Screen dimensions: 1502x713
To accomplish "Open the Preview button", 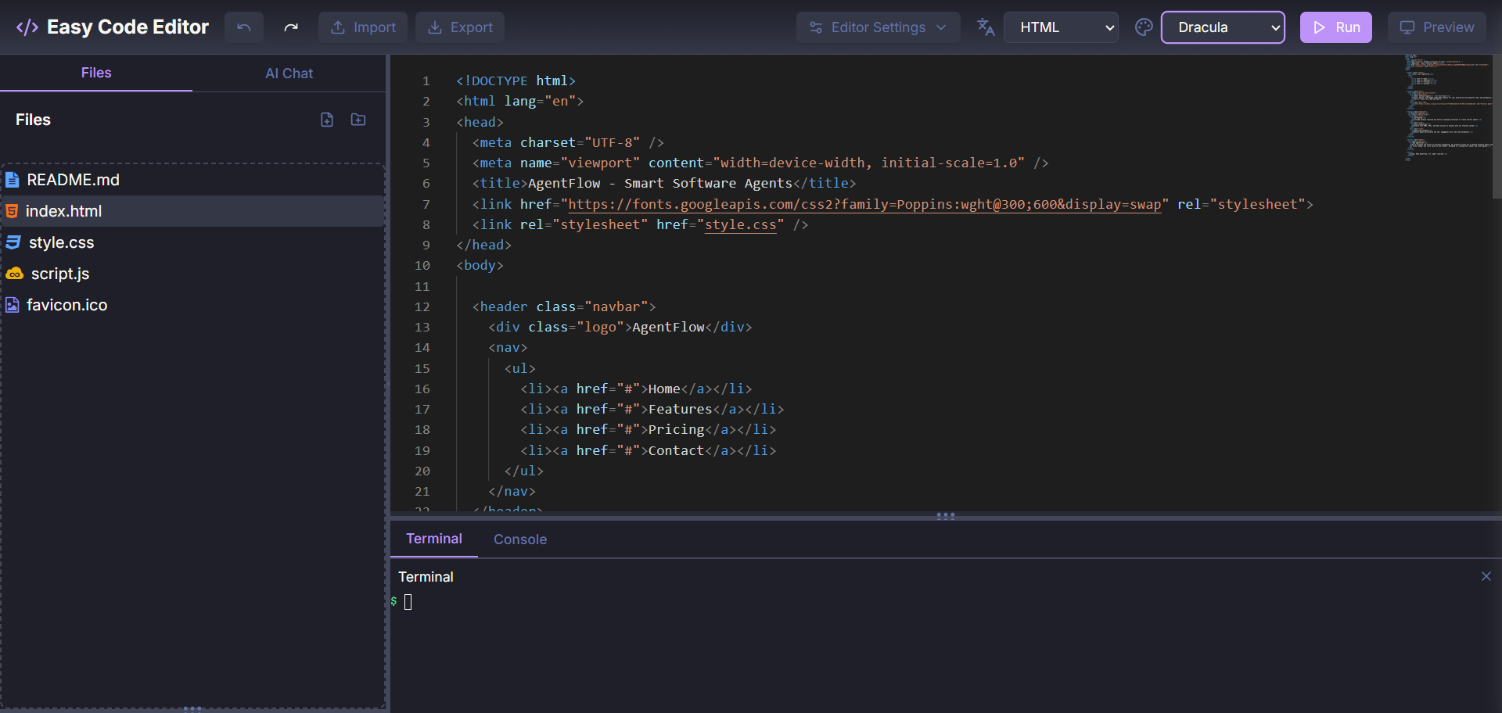I will point(1437,27).
